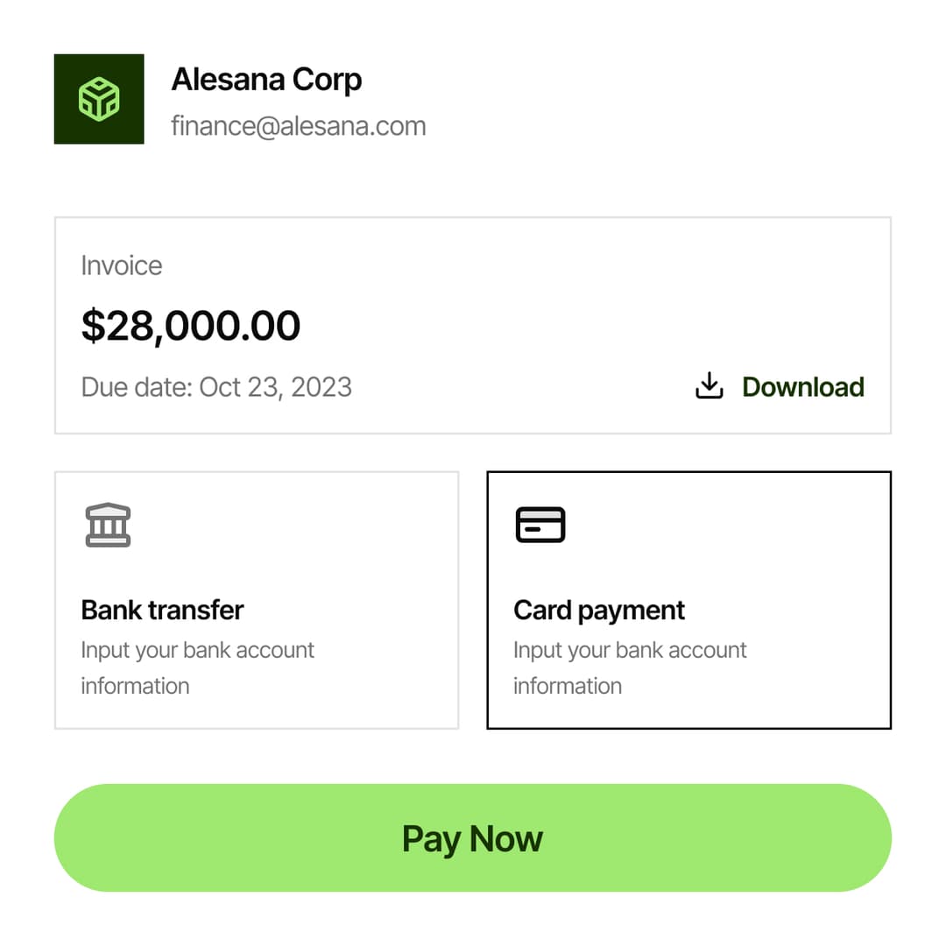Click the Due date Oct 23, 2023 text

[x=216, y=386]
